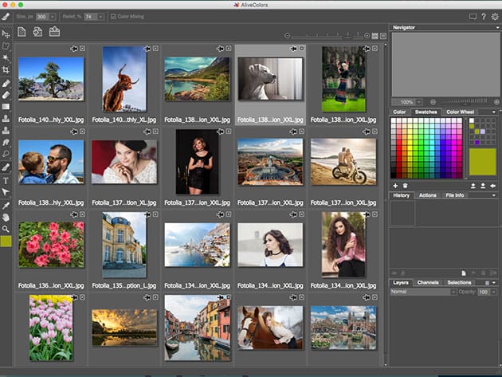502x377 pixels.
Task: Expand the Navigator zoom percentage dropdown
Action: (420, 101)
